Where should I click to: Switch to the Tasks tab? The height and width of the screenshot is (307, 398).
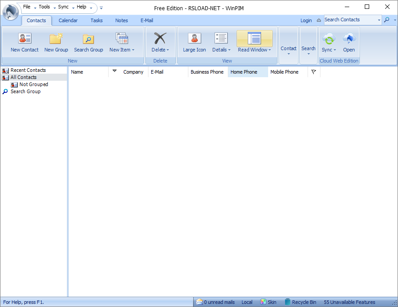[x=97, y=20]
